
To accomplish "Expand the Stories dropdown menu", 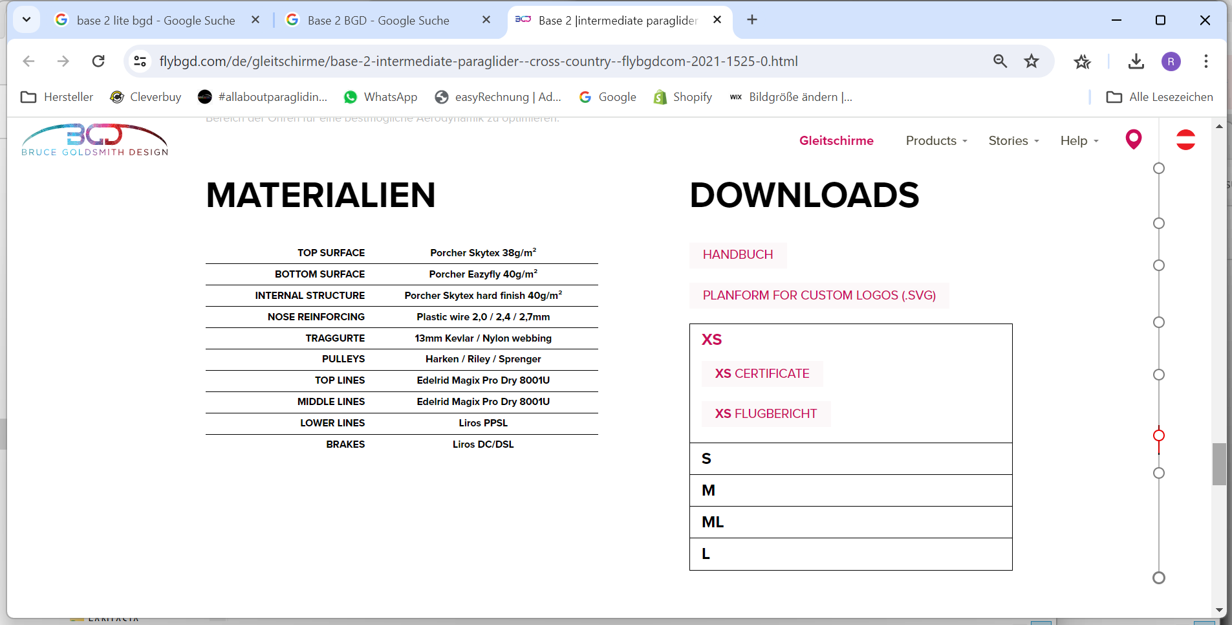I will [x=1013, y=140].
